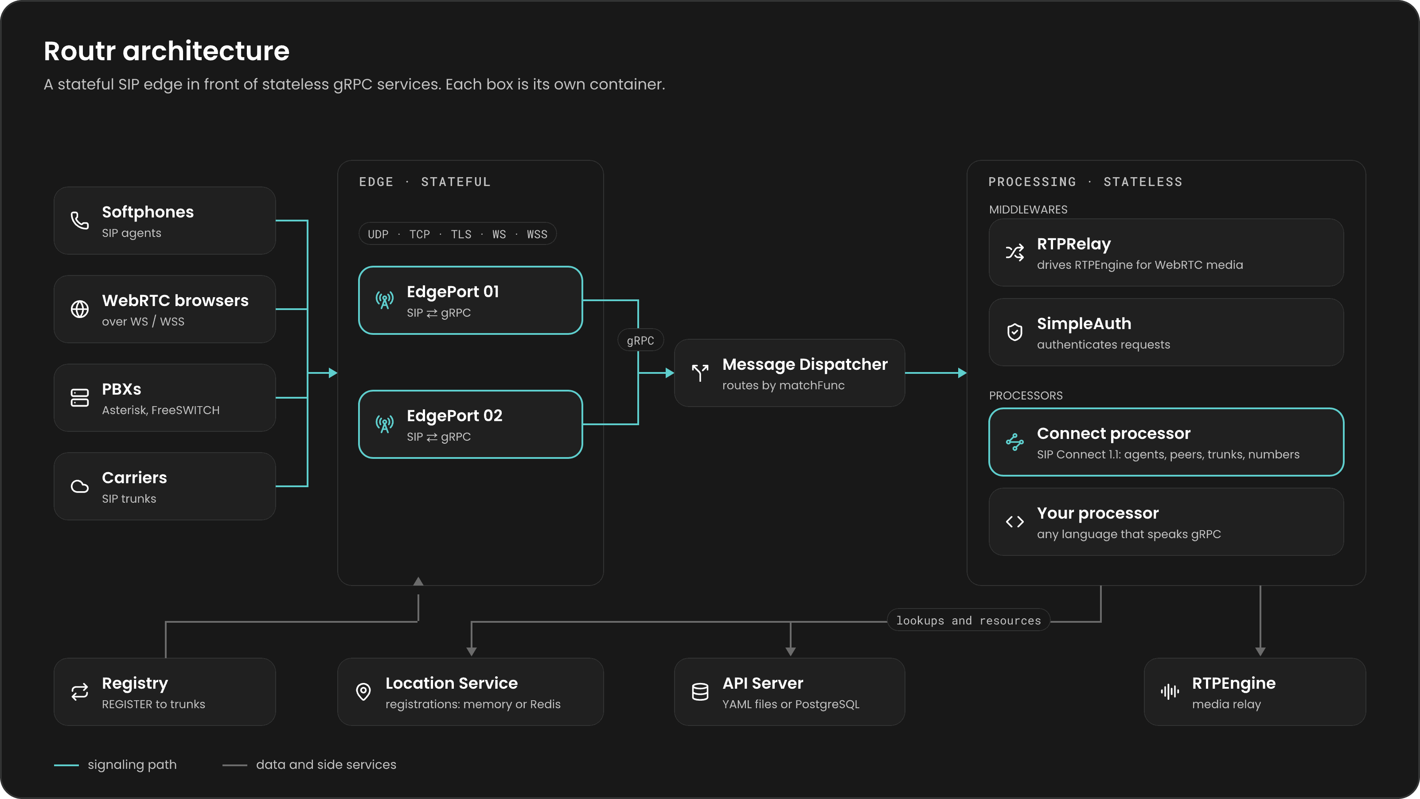1420x799 pixels.
Task: Click the code brackets icon in Your processor
Action: click(x=1015, y=522)
